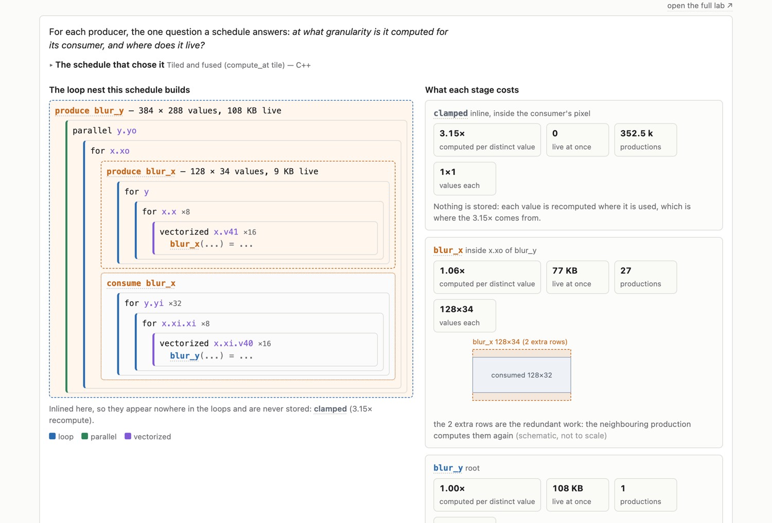This screenshot has height=523, width=772.
Task: Click the '3.15× computed per distinct value' card
Action: pos(487,140)
